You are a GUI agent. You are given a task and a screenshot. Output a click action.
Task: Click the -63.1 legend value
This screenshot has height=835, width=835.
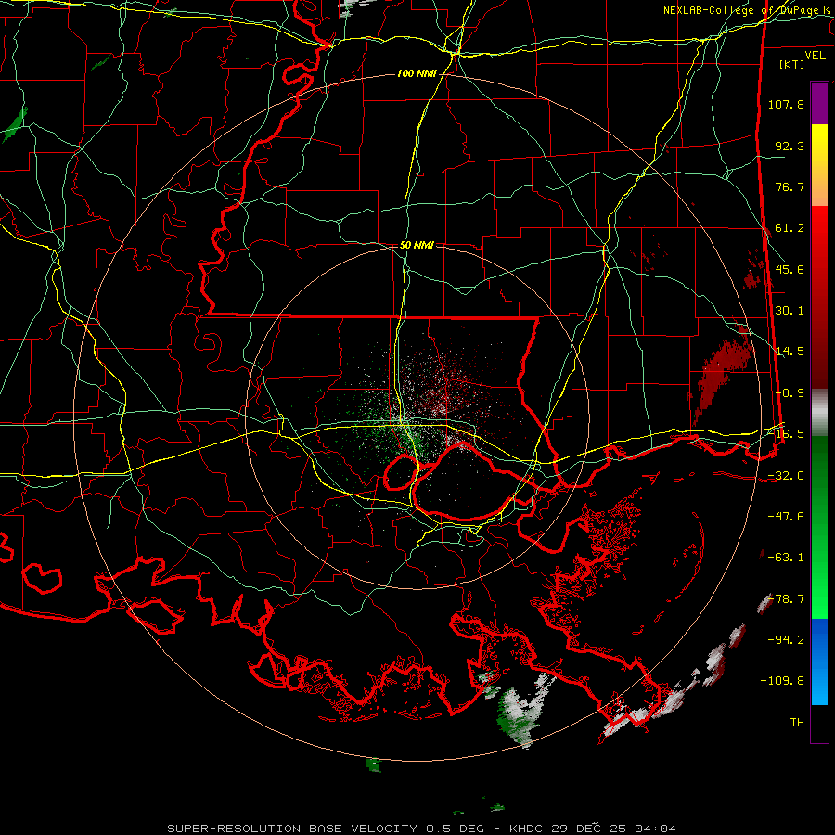pyautogui.click(x=786, y=558)
